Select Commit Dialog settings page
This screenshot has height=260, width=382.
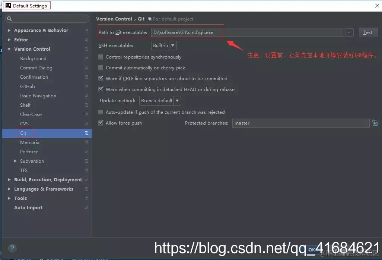pyautogui.click(x=36, y=68)
